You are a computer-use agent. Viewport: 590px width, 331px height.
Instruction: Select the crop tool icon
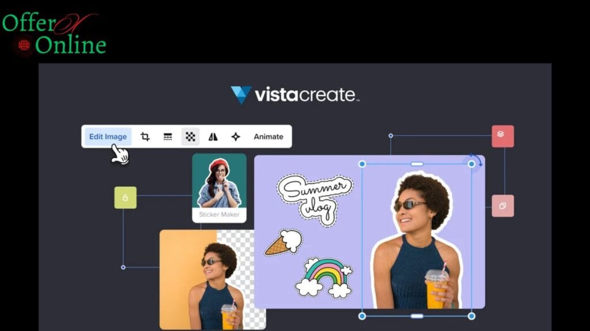(145, 137)
